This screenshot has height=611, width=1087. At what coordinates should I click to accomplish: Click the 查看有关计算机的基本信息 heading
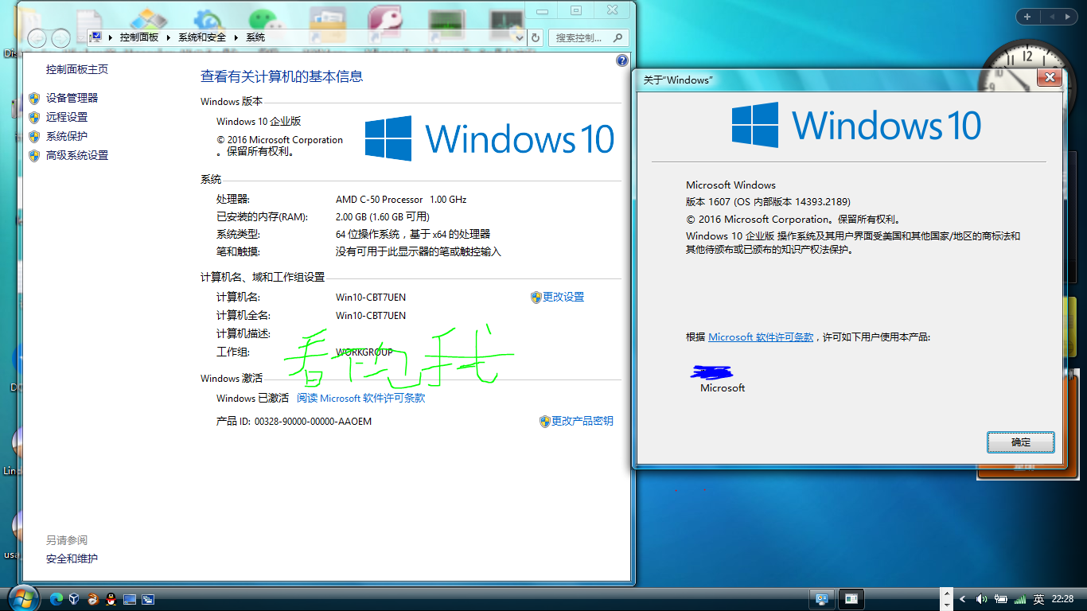tap(282, 76)
